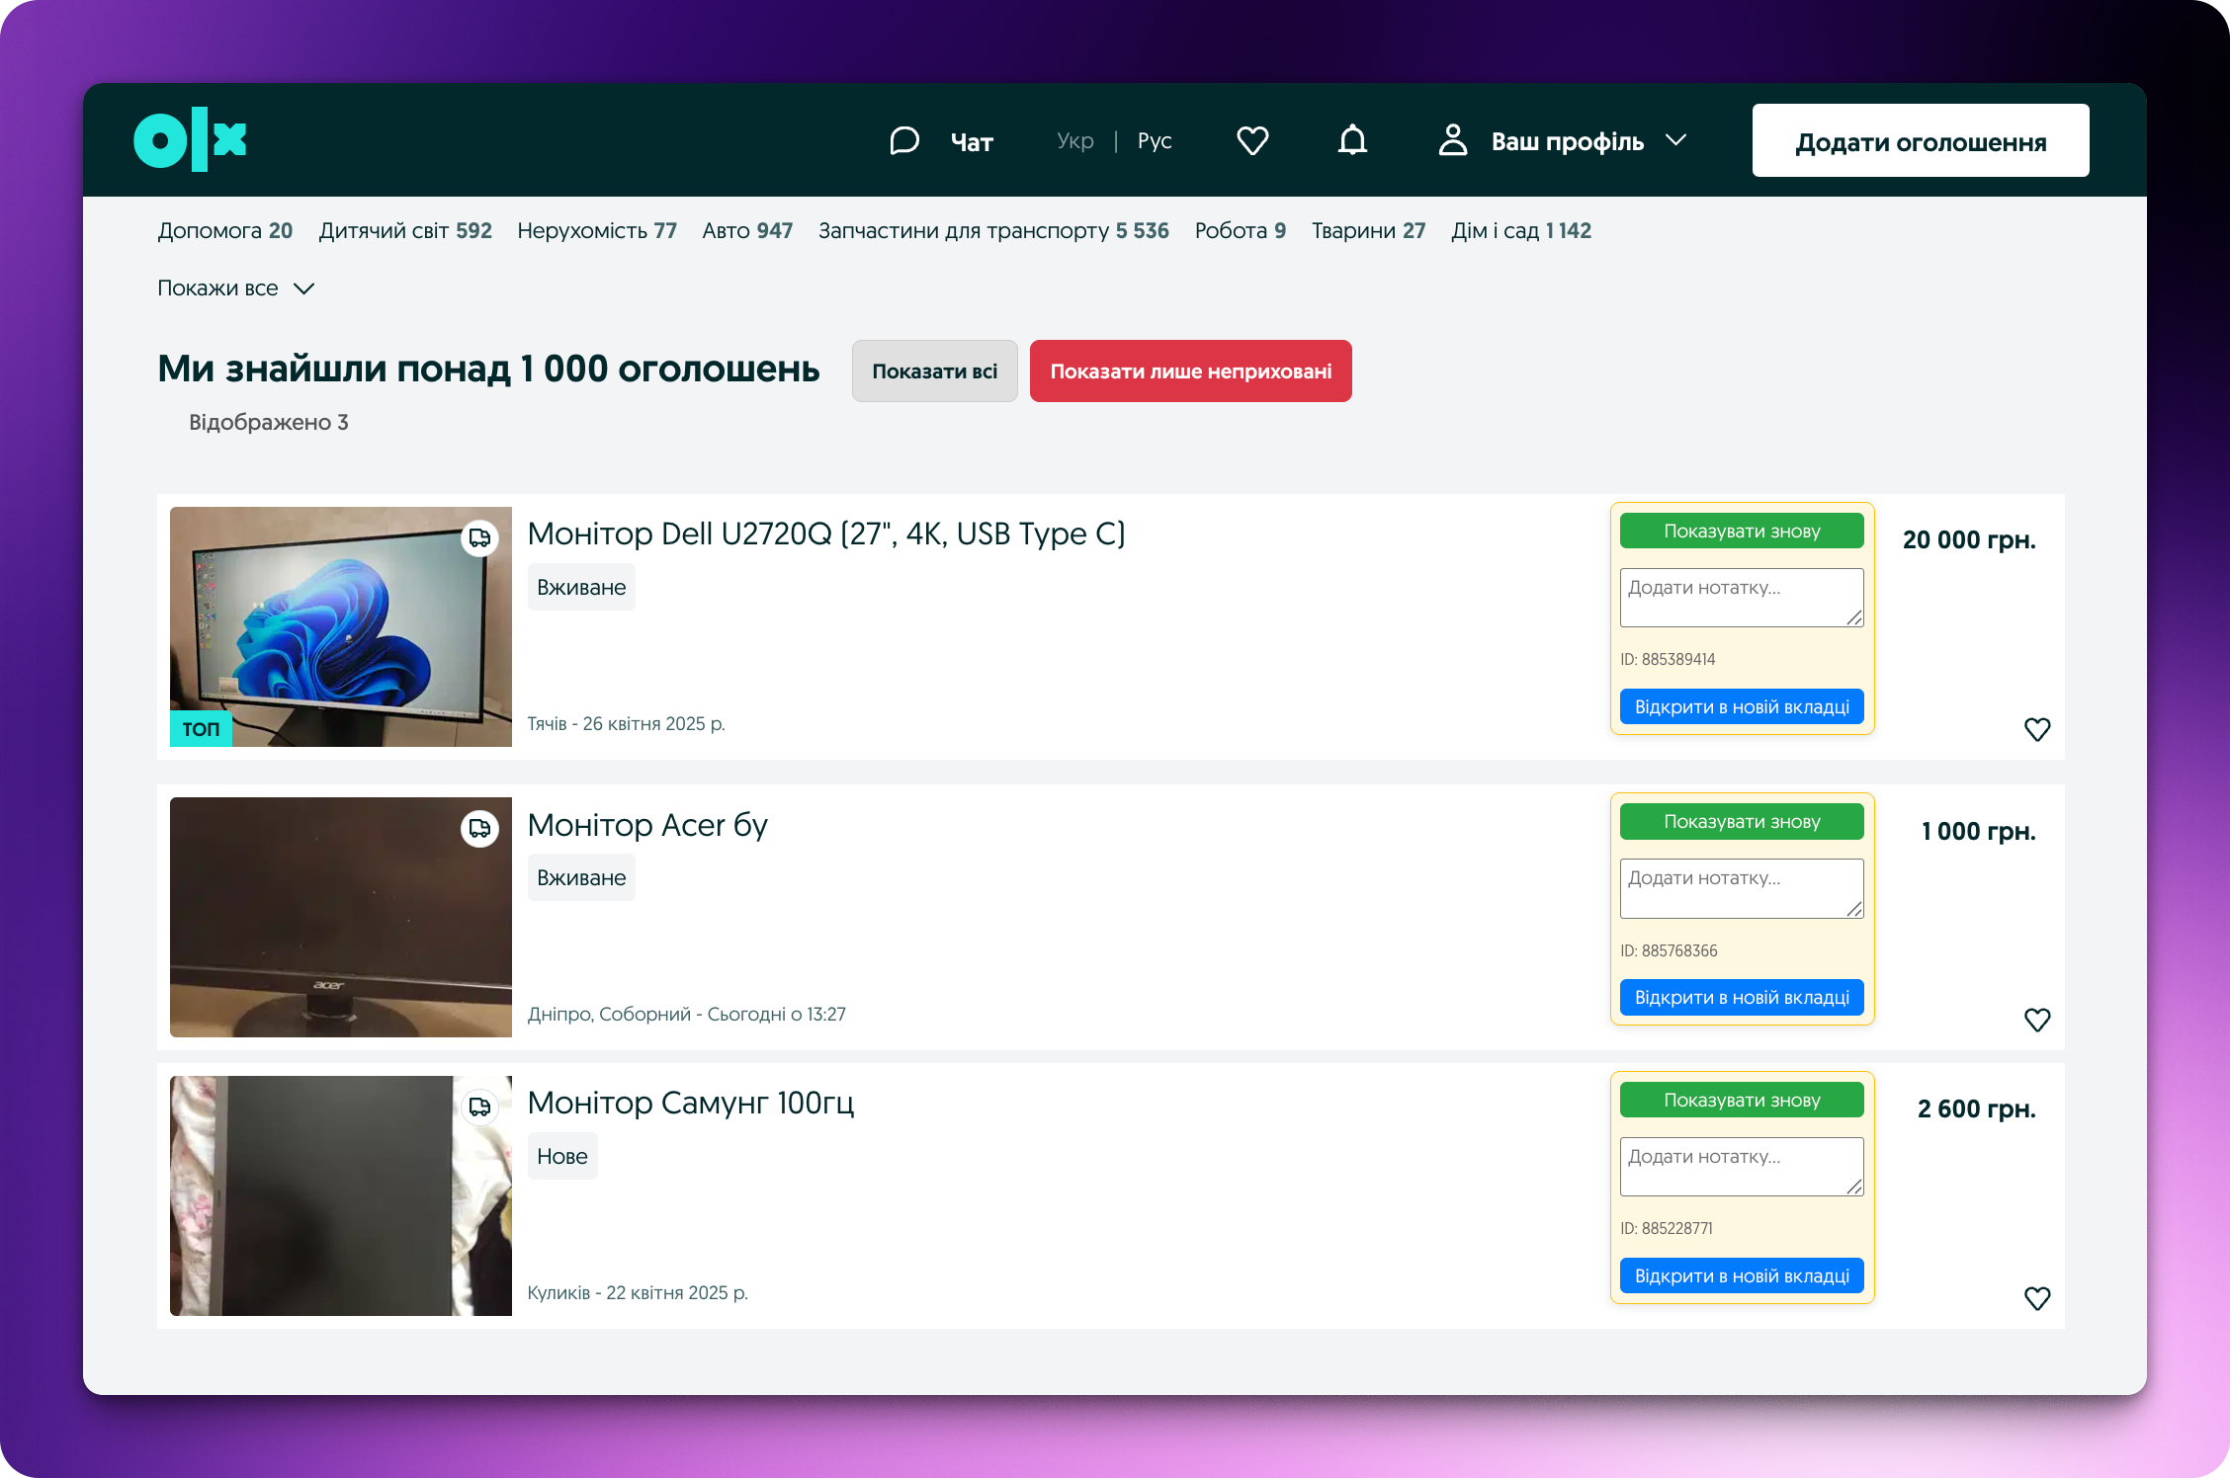This screenshot has height=1478, width=2230.
Task: Switch language to Рус
Action: coord(1155,140)
